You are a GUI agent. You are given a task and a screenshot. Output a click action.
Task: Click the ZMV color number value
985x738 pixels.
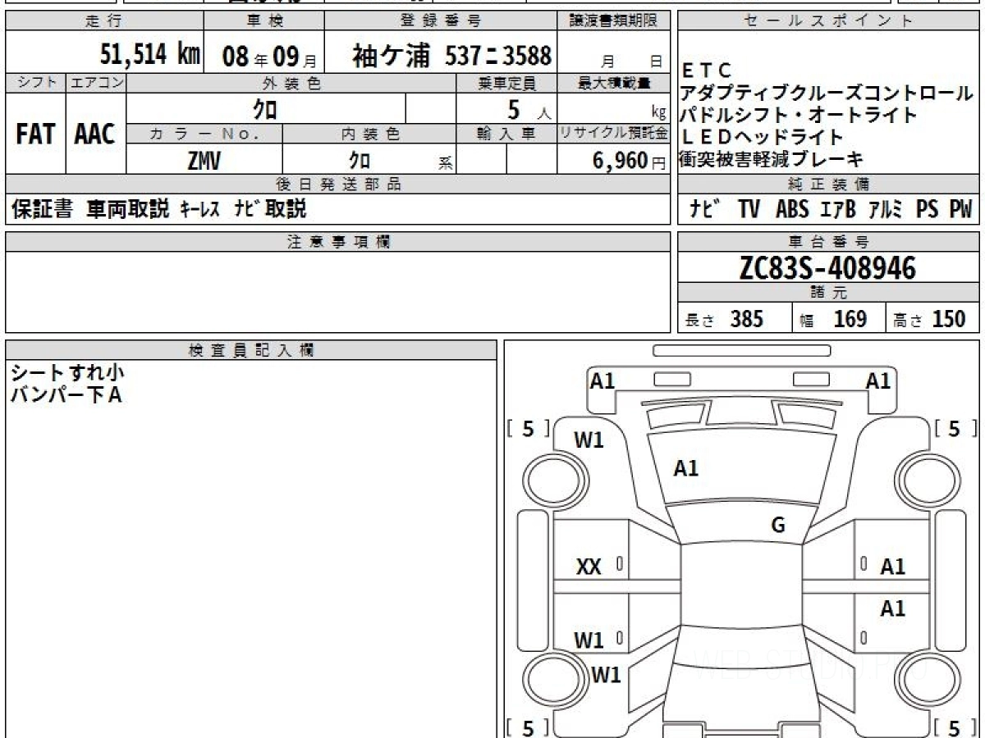pyautogui.click(x=204, y=162)
